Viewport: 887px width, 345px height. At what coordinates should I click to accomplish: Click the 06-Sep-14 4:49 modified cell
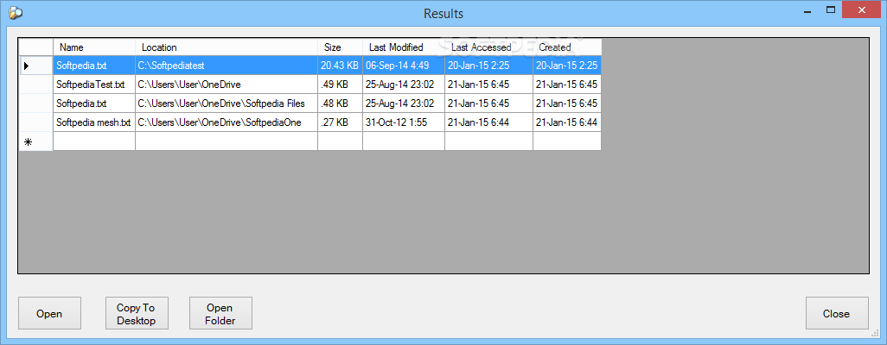[x=404, y=66]
